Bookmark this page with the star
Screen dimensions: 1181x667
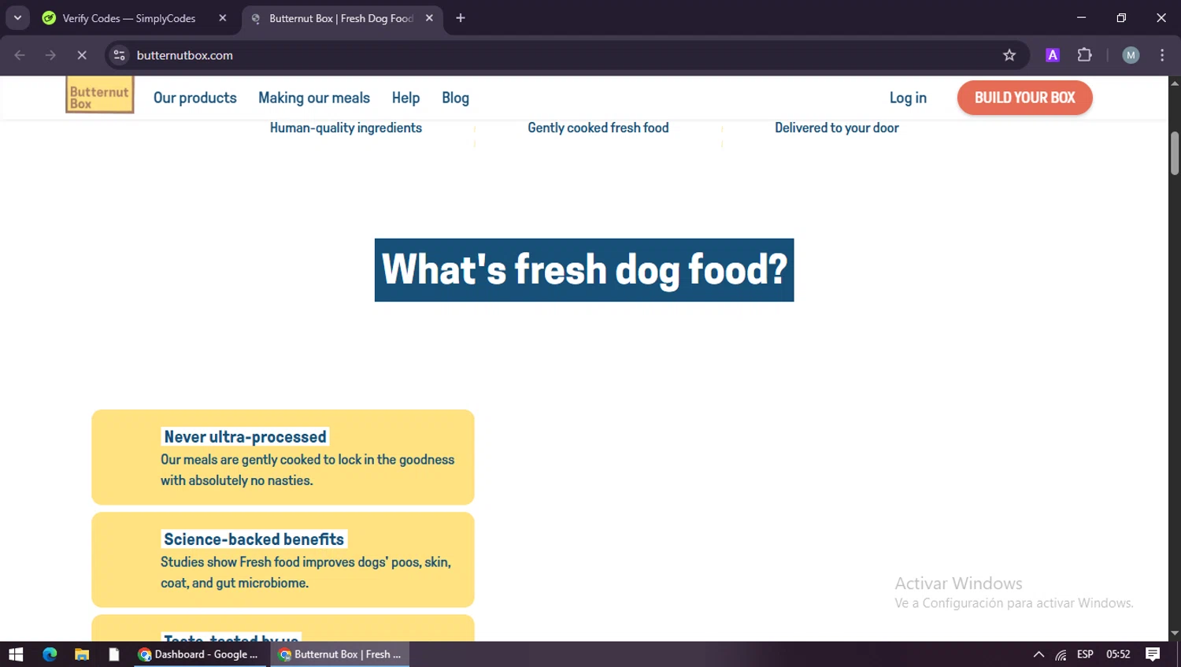(x=1009, y=55)
